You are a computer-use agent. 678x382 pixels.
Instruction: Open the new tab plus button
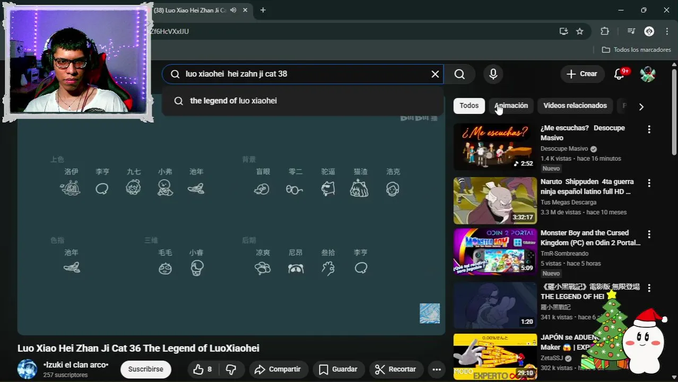[x=263, y=10]
